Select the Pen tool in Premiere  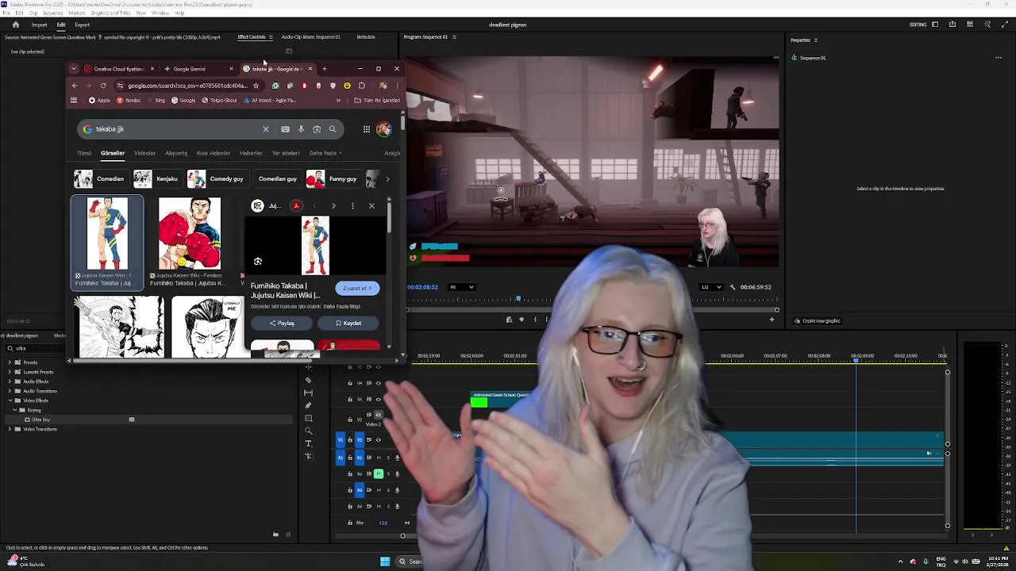point(309,405)
